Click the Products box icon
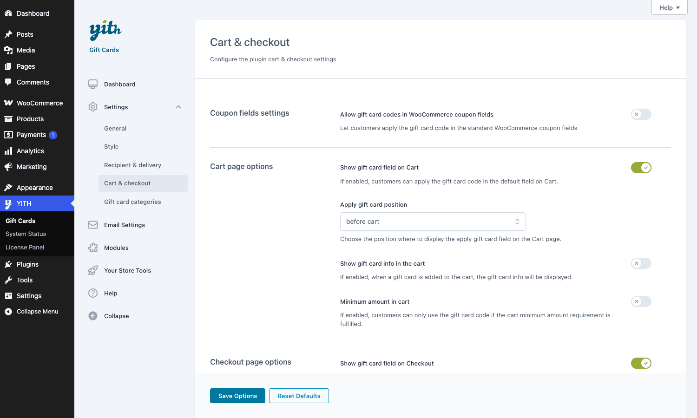The image size is (697, 418). (x=8, y=119)
